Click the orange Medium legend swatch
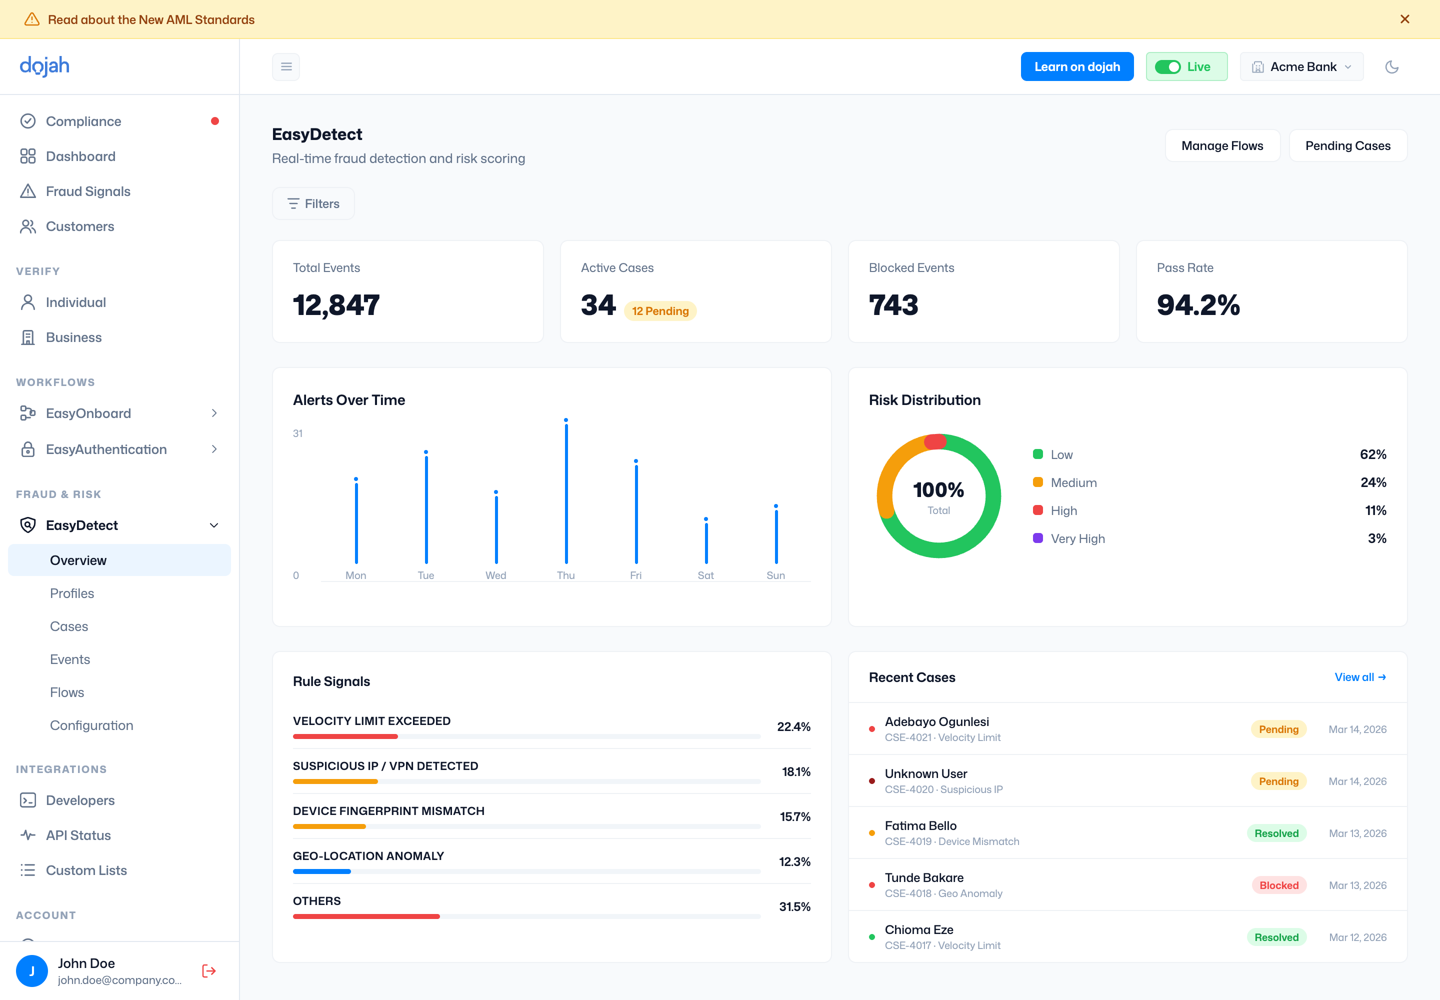The width and height of the screenshot is (1440, 1000). 1037,482
